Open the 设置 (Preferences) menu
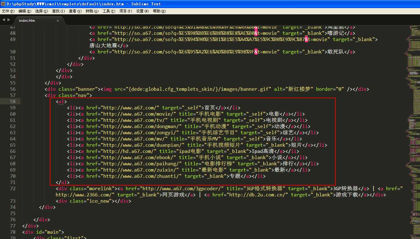 click(142, 11)
